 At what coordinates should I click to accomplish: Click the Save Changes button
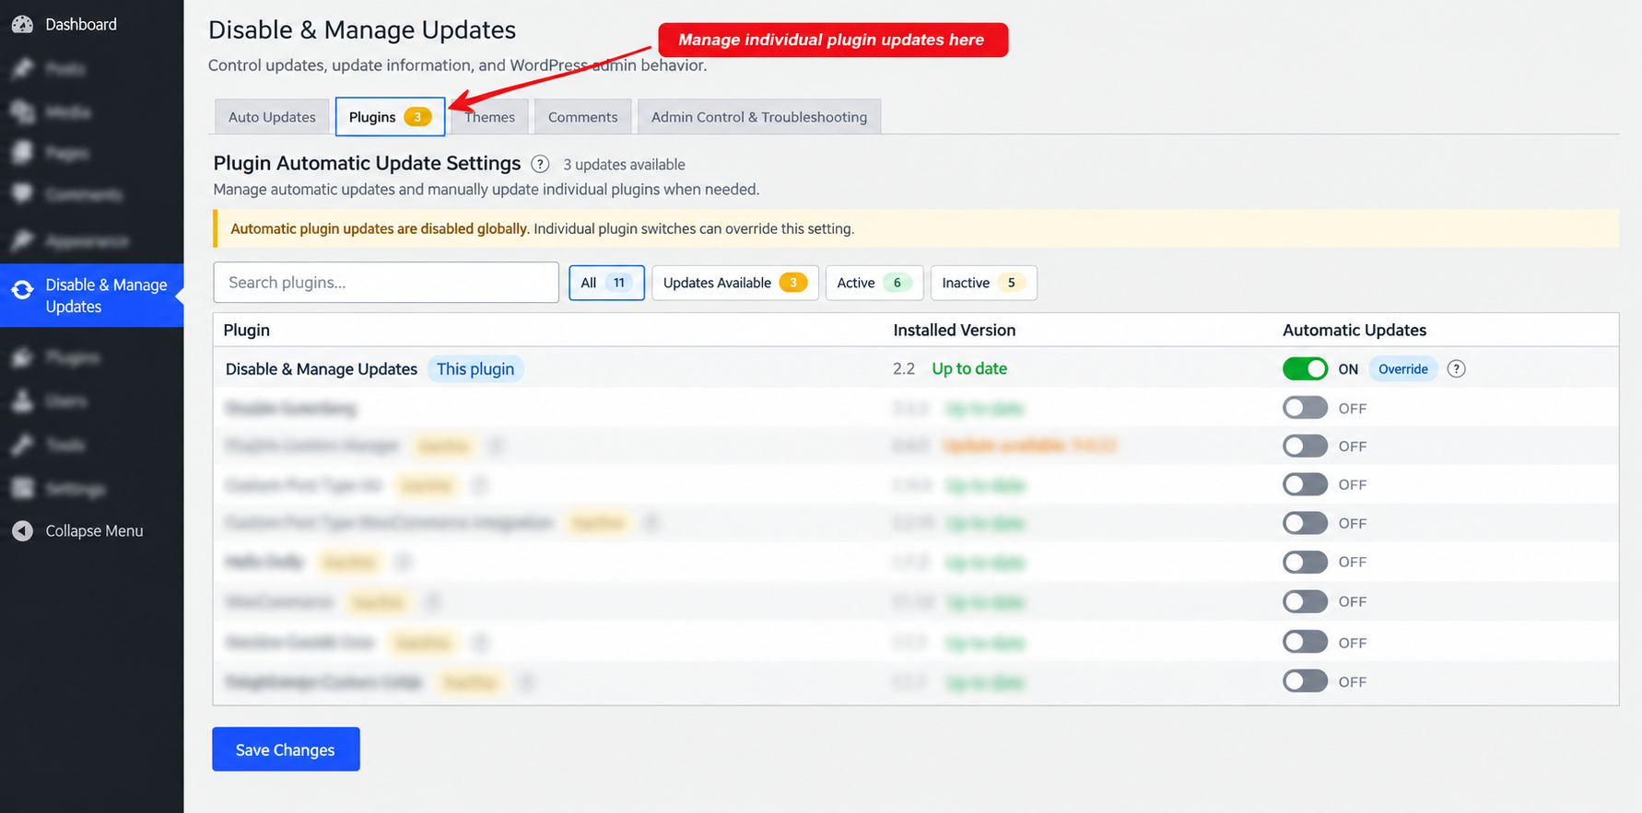pyautogui.click(x=286, y=749)
